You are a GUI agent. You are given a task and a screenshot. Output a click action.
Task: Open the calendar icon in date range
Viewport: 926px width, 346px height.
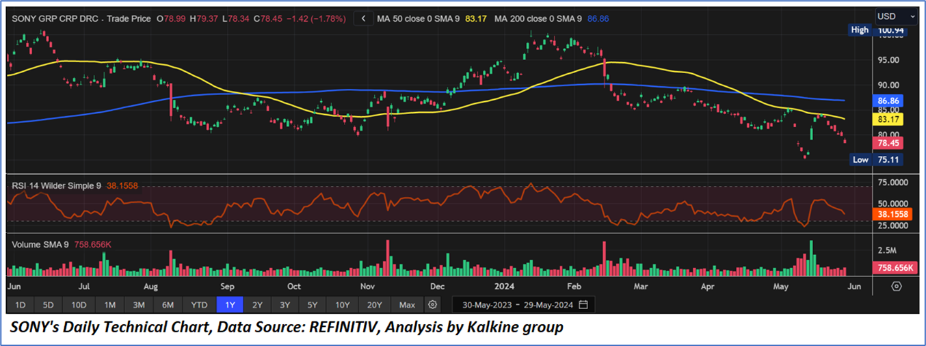point(583,304)
